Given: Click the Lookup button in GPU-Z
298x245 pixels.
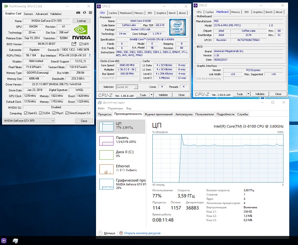Looking at the screenshot, I should [82, 21].
